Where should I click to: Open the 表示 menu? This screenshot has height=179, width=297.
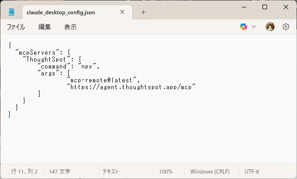coord(70,27)
